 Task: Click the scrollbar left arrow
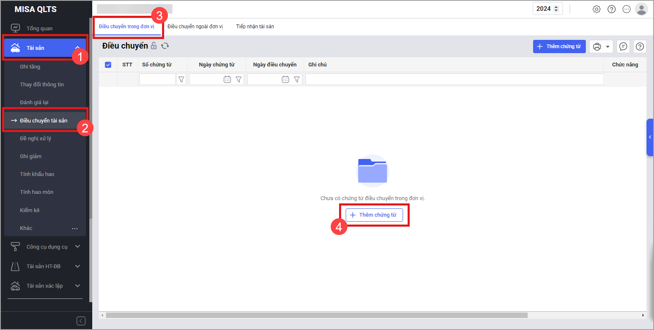click(102, 315)
